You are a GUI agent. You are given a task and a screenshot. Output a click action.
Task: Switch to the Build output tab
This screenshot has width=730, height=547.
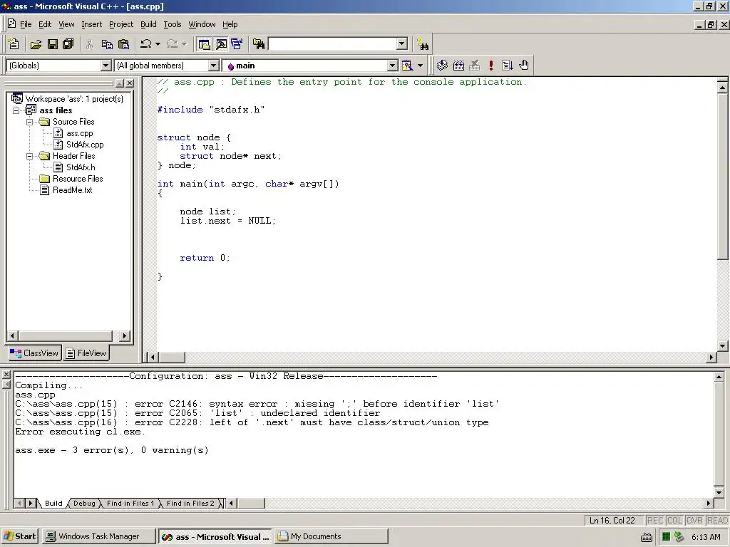pyautogui.click(x=53, y=504)
